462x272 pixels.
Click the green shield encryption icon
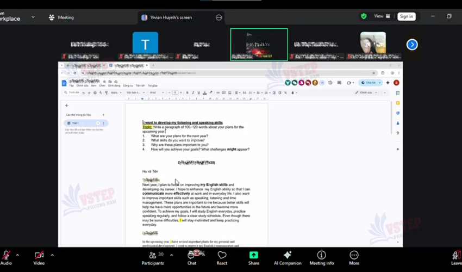(x=364, y=16)
